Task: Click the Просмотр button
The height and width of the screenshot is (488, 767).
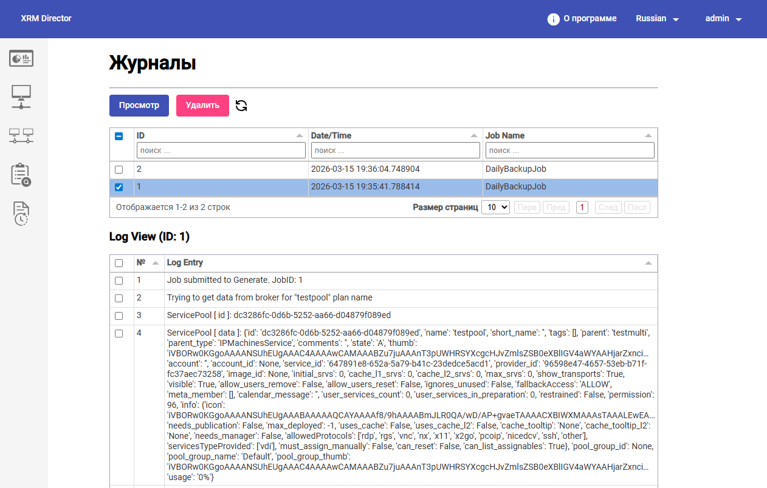Action: pos(139,106)
